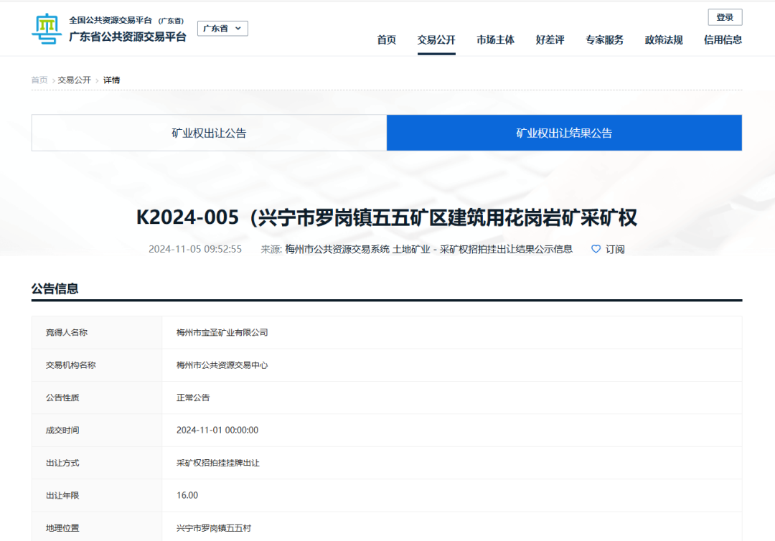Switch to 矿业权出让公告 tab

209,133
